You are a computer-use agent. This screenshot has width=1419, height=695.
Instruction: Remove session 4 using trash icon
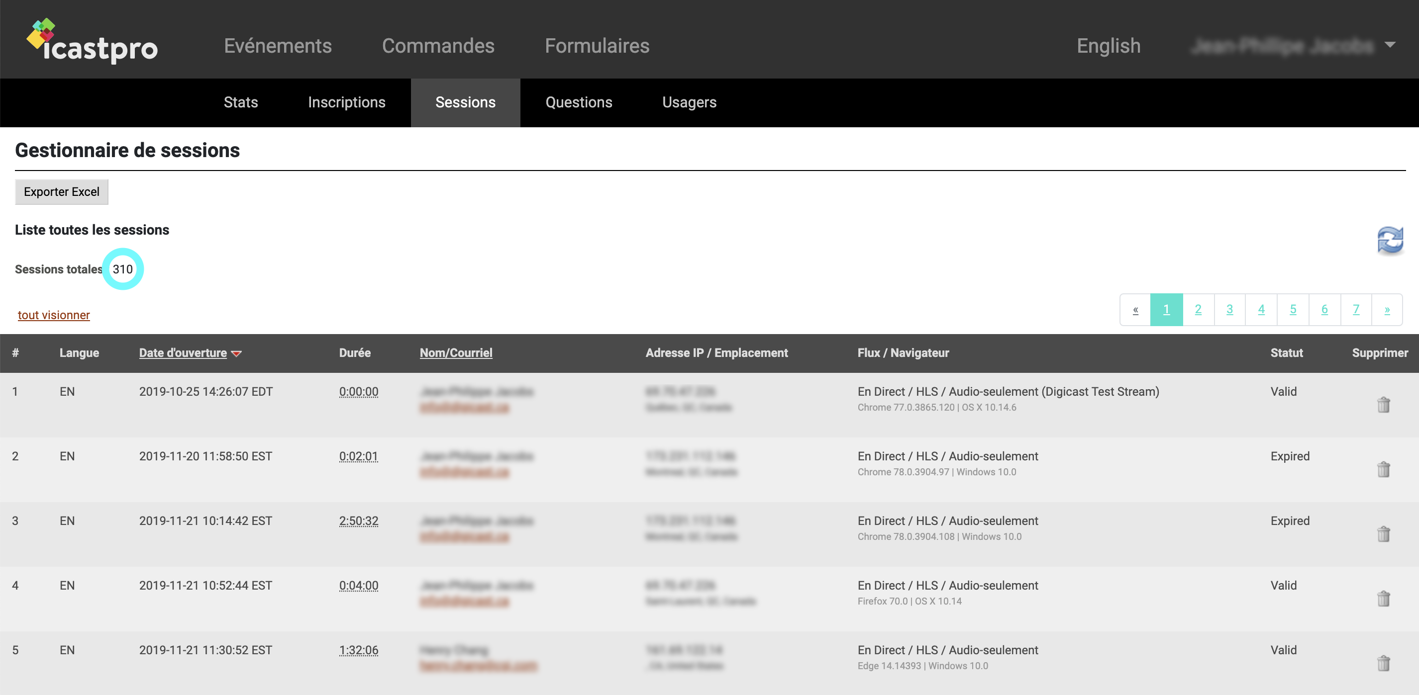tap(1383, 599)
